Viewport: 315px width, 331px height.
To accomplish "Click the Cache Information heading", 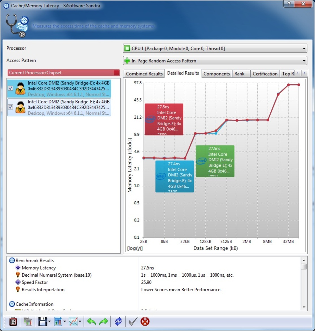I will pyautogui.click(x=34, y=304).
